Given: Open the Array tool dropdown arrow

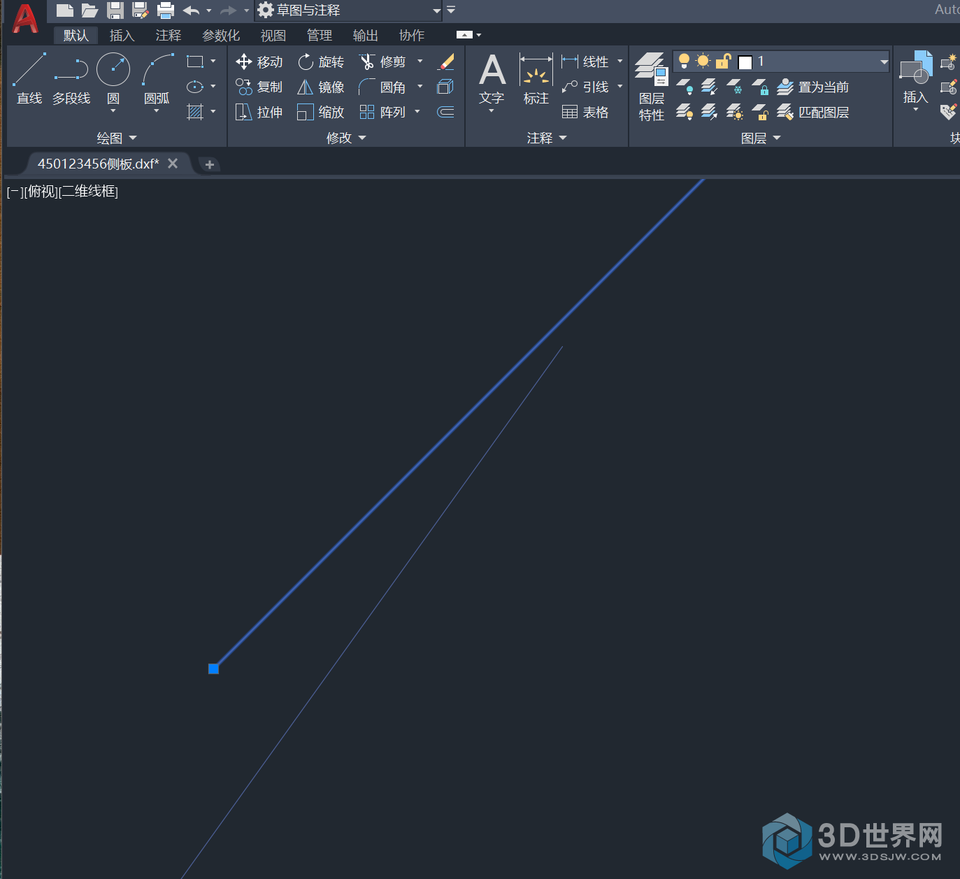Looking at the screenshot, I should coord(417,112).
